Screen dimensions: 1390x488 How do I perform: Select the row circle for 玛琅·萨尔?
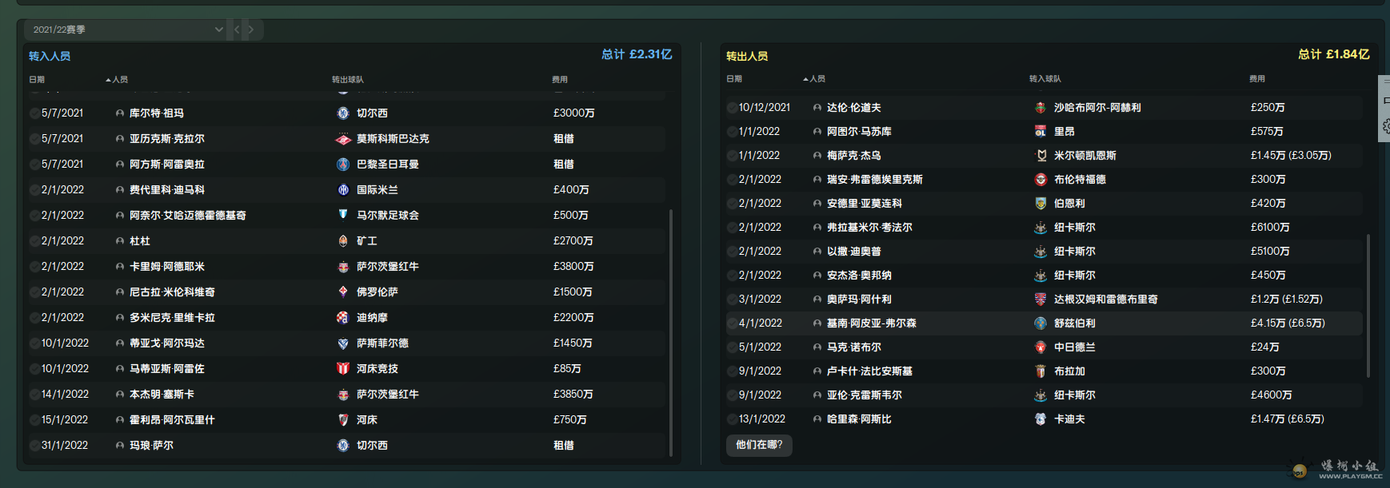(34, 446)
